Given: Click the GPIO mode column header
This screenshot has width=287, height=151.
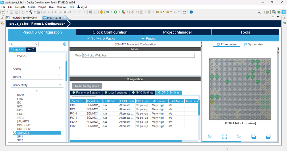Looking at the screenshot, I should 127,101.
